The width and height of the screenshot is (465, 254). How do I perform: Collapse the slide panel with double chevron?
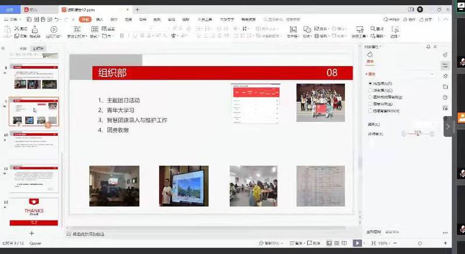[x=3, y=48]
